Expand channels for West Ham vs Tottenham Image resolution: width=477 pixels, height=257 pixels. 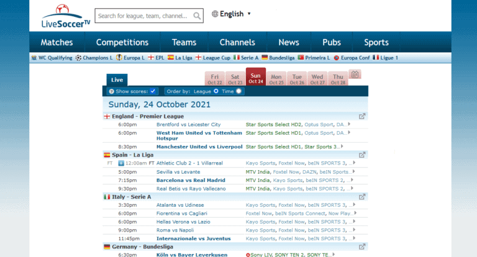pos(349,133)
